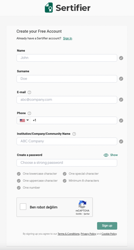Click the One special character check icon
134x250 pixels.
click(x=64, y=174)
